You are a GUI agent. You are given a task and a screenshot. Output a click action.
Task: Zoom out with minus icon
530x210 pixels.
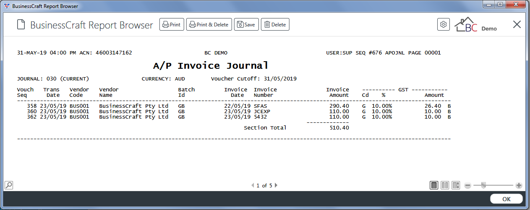(x=467, y=185)
